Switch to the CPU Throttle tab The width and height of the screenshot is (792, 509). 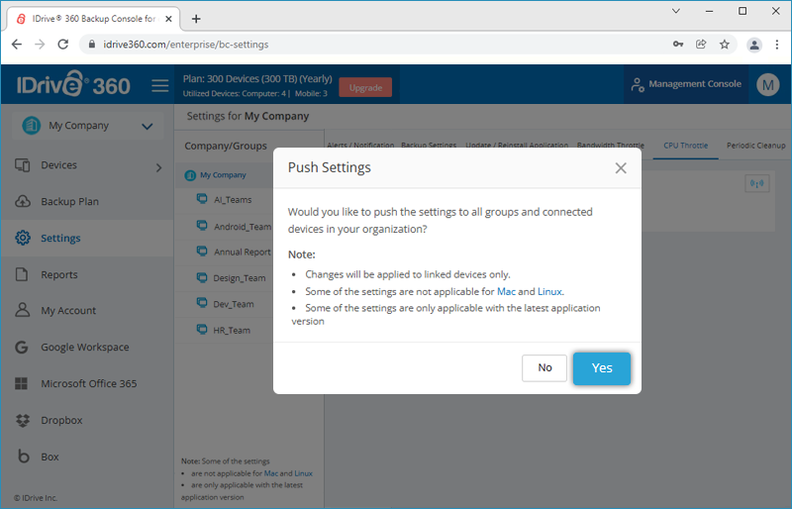(x=685, y=146)
